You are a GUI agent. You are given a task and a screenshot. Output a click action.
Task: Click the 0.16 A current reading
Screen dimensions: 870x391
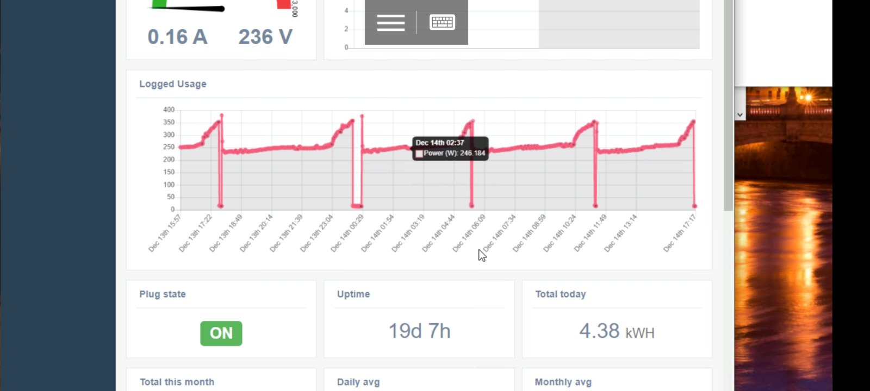(177, 37)
